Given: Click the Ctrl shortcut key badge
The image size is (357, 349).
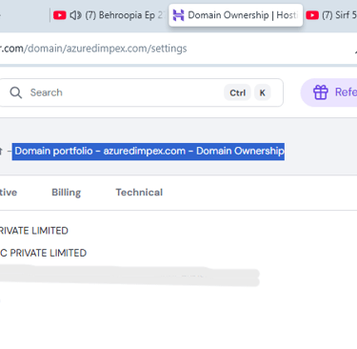Looking at the screenshot, I should pos(237,92).
